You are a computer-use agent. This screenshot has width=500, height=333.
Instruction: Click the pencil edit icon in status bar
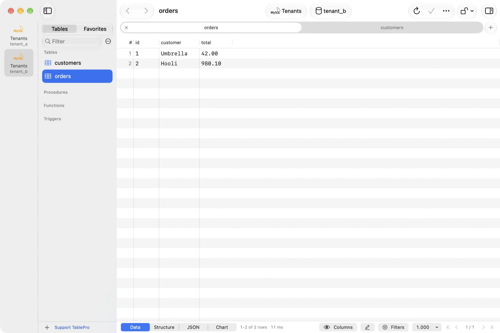[368, 327]
